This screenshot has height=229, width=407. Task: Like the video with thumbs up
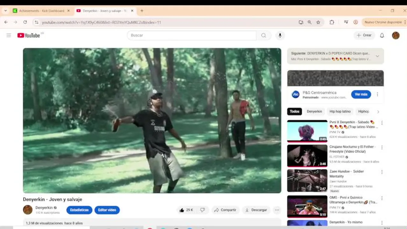click(x=186, y=210)
